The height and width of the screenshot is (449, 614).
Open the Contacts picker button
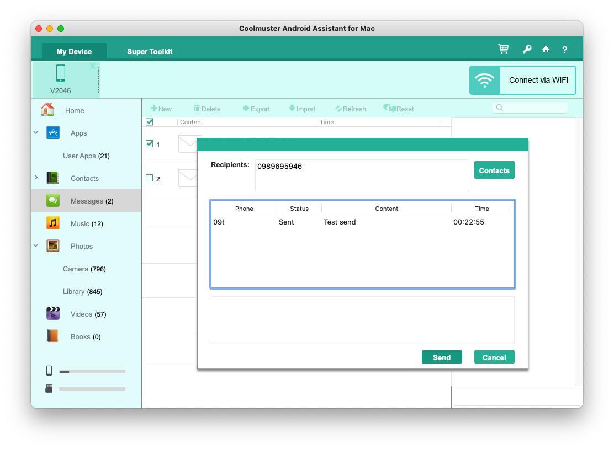pos(494,170)
